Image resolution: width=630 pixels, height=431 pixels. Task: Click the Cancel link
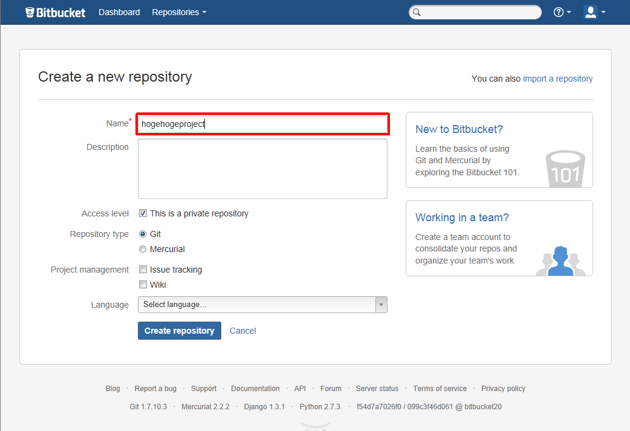(242, 331)
